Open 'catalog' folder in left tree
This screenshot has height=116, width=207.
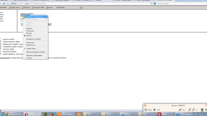[2, 15]
